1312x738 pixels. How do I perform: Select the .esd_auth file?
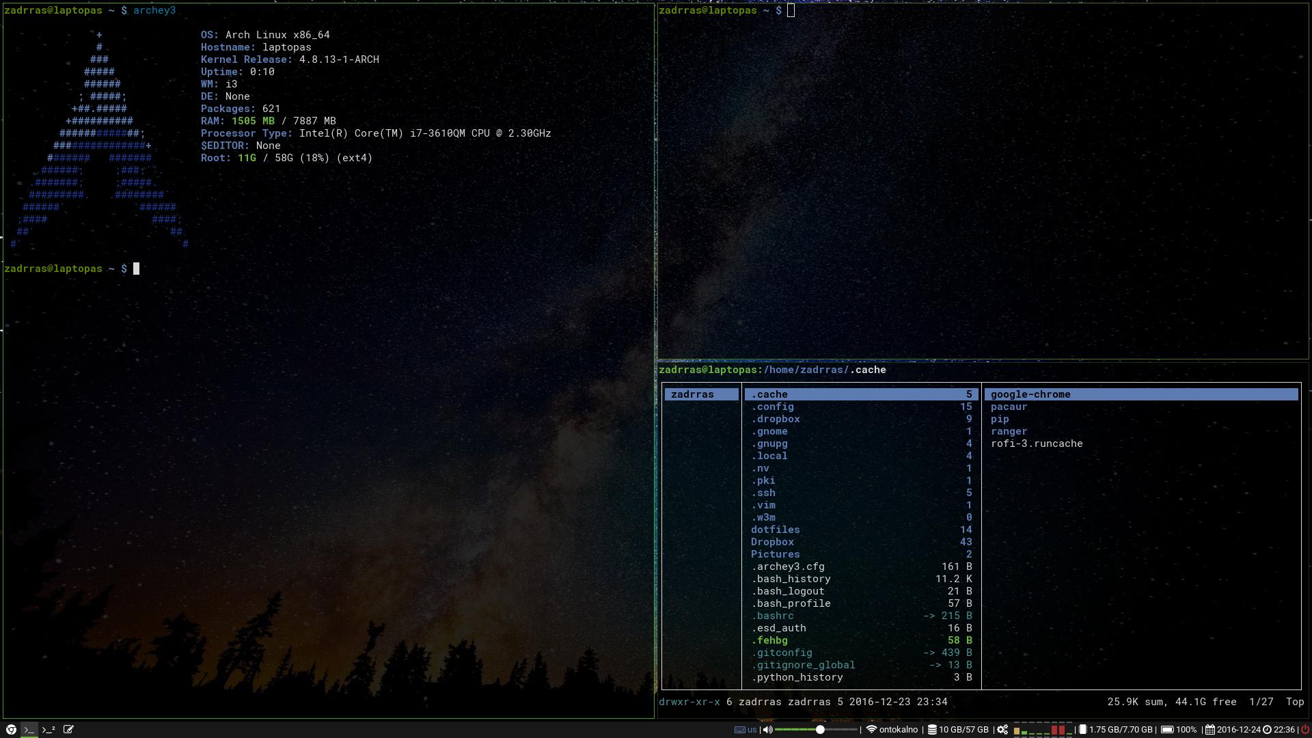click(x=861, y=628)
